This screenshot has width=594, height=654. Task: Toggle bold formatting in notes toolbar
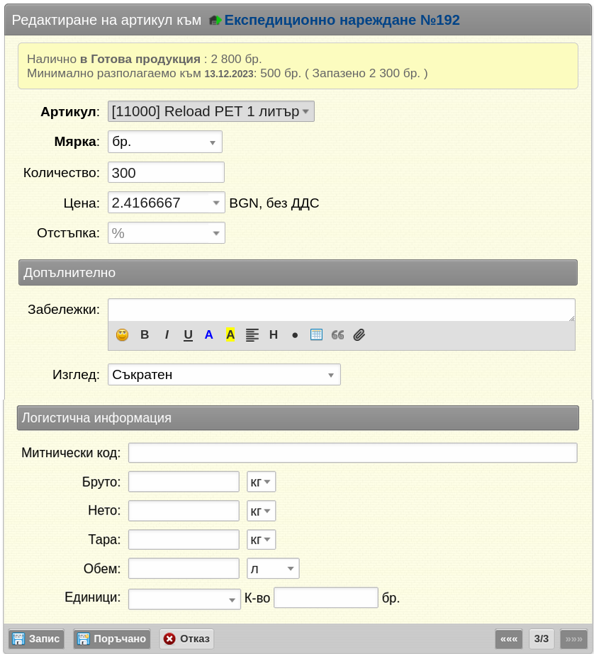(x=145, y=335)
